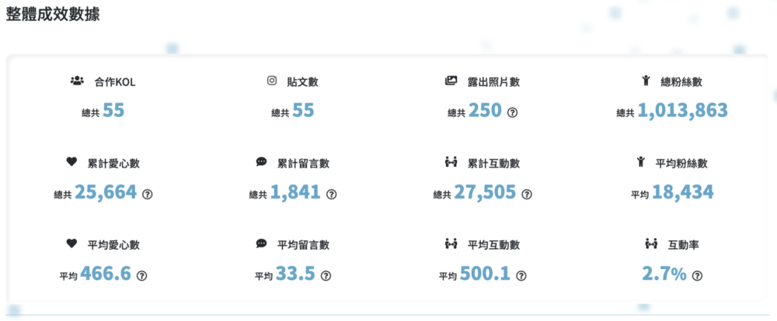Click the help icon next to 平均互動數 500.1
Image resolution: width=777 pixels, height=321 pixels.
[x=521, y=276]
